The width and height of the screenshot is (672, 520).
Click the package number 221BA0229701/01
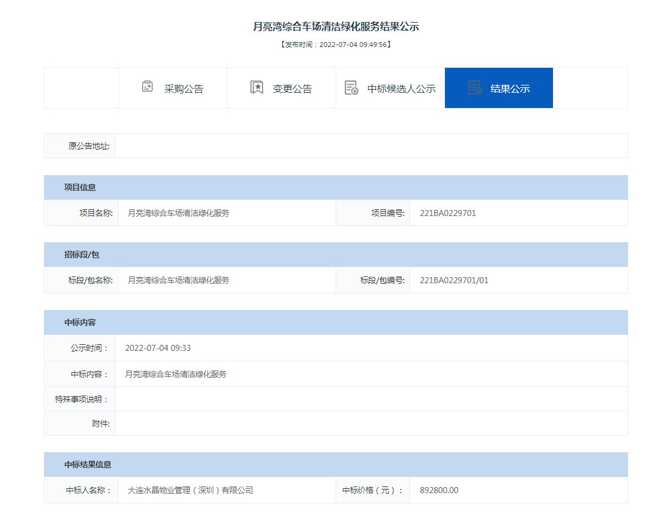click(454, 280)
